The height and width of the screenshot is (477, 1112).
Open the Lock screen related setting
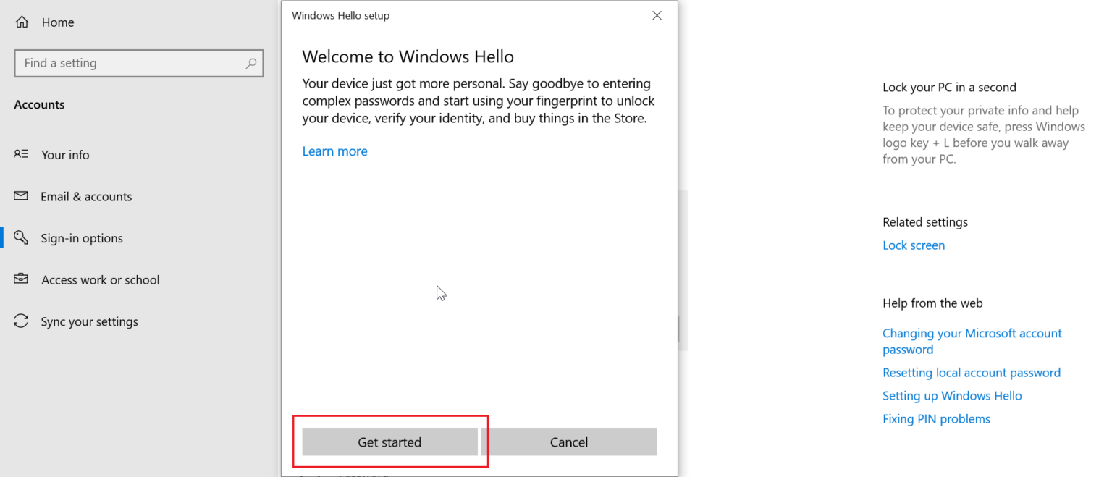point(914,245)
